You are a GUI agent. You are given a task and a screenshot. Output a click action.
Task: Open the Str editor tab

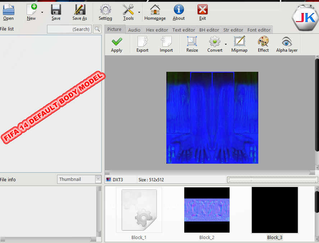pyautogui.click(x=233, y=30)
